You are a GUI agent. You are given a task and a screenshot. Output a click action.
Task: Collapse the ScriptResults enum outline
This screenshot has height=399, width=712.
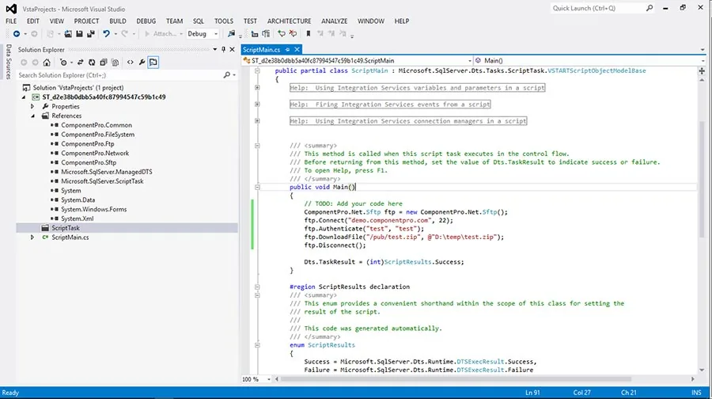tap(257, 345)
